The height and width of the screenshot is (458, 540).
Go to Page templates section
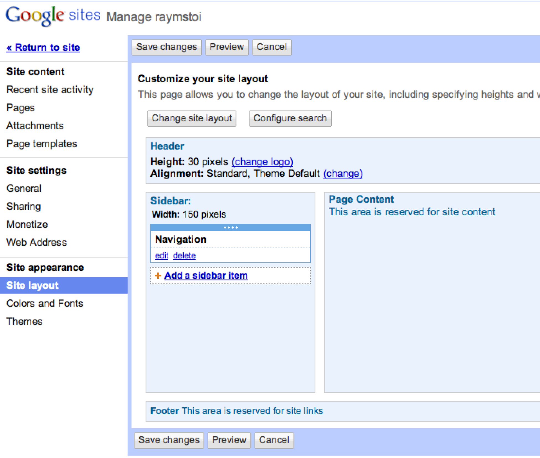[42, 144]
